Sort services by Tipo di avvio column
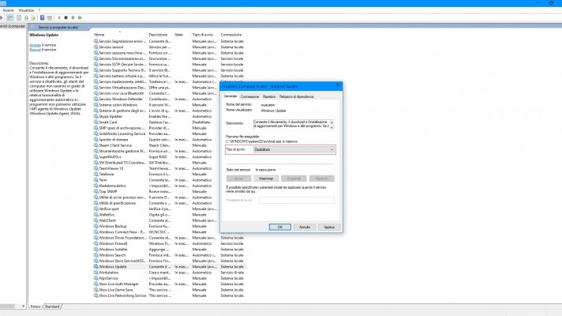The width and height of the screenshot is (562, 316). (x=204, y=35)
